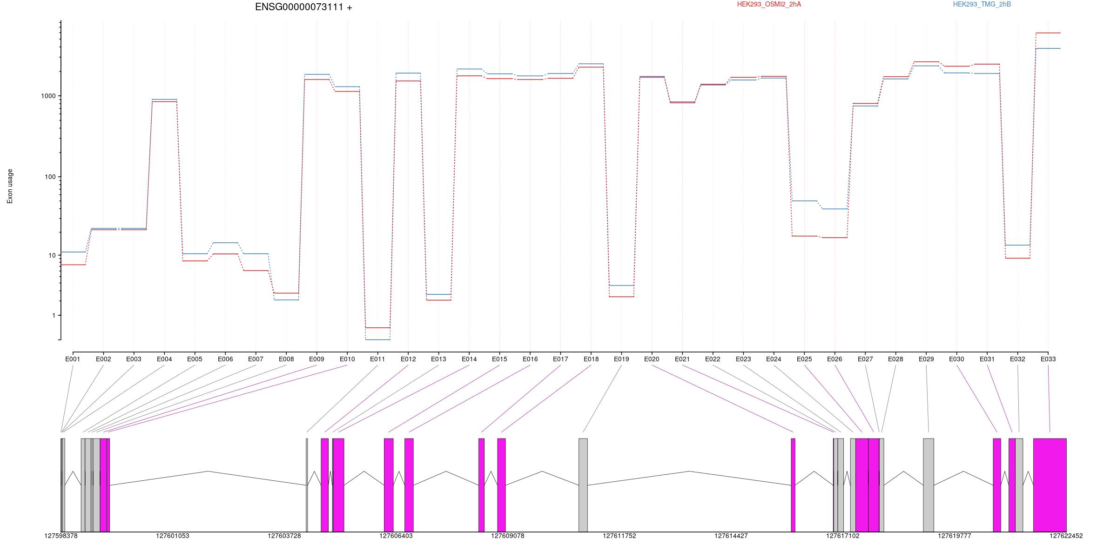Viewport: 1117px width, 558px height.
Task: Click exon label E004
Action: coord(164,359)
